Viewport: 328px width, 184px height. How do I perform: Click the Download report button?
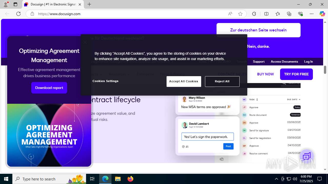pyautogui.click(x=49, y=88)
